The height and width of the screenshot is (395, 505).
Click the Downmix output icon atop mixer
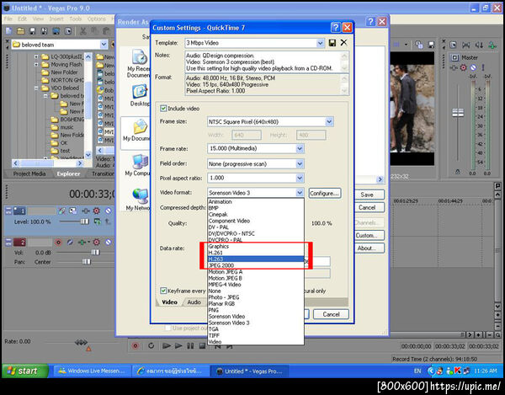pyautogui.click(x=466, y=45)
